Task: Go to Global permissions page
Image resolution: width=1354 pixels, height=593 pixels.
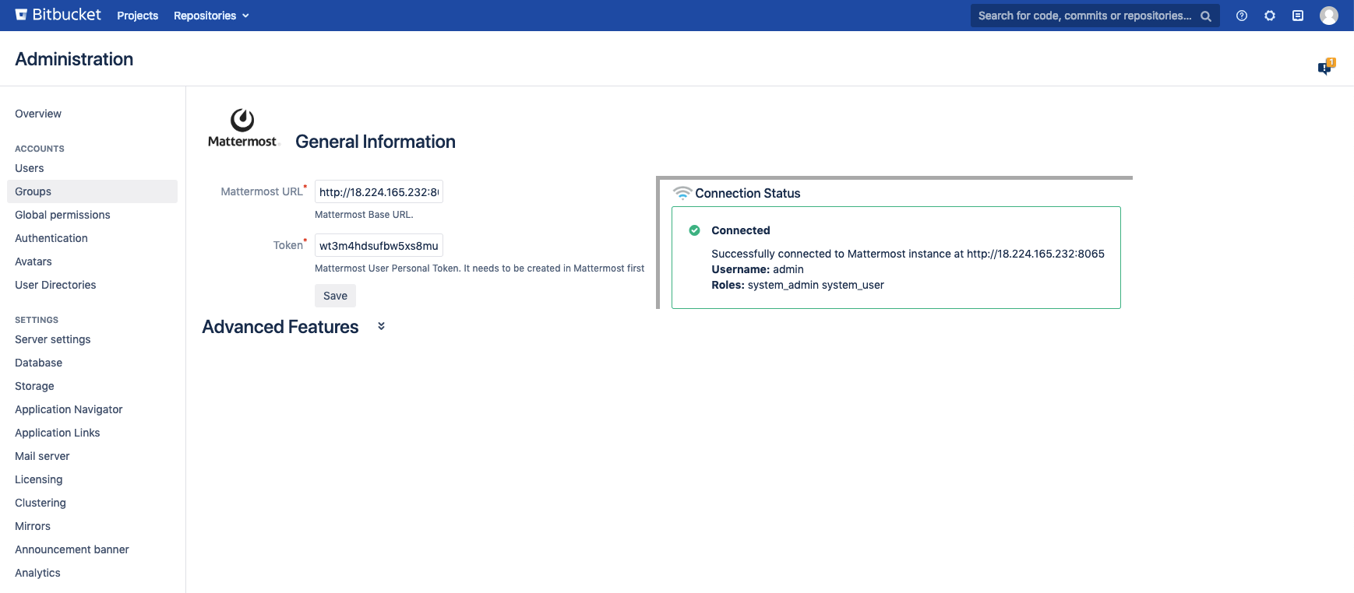Action: [x=62, y=215]
